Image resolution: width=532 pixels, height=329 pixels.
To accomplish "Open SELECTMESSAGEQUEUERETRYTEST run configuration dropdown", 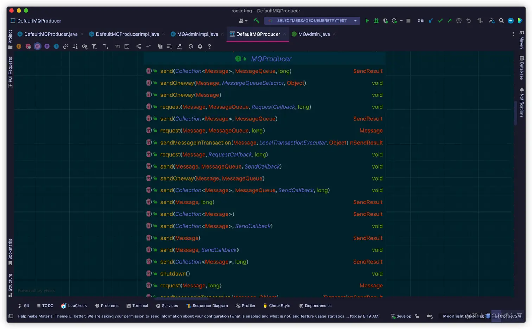I will pyautogui.click(x=312, y=21).
